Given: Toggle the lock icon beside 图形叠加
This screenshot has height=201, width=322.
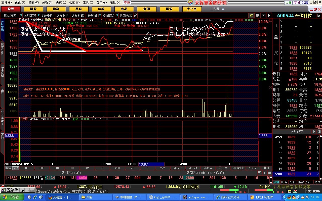Looking at the screenshot, I should [x=136, y=16].
